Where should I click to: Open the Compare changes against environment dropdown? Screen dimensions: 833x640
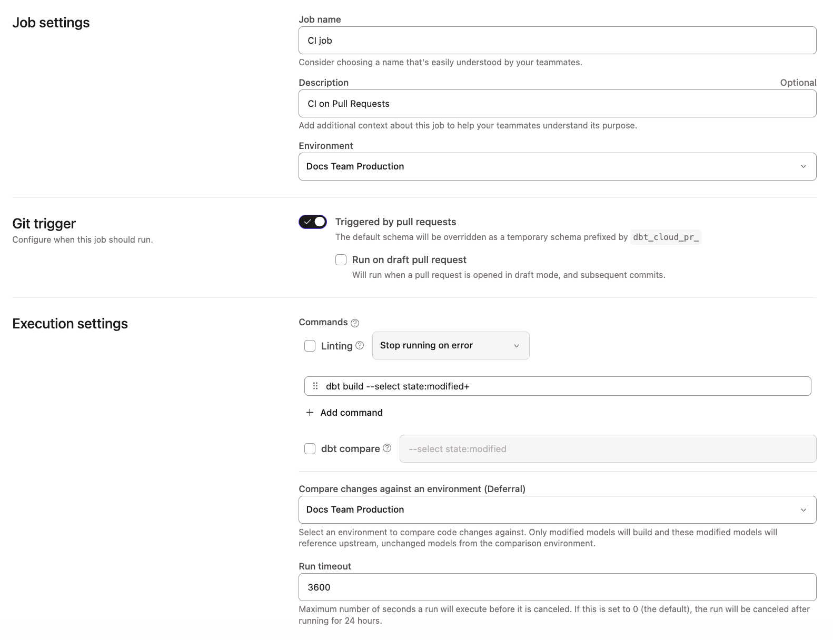557,509
